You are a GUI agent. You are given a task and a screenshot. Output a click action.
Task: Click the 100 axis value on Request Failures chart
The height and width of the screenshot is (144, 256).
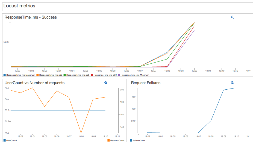click(134, 109)
